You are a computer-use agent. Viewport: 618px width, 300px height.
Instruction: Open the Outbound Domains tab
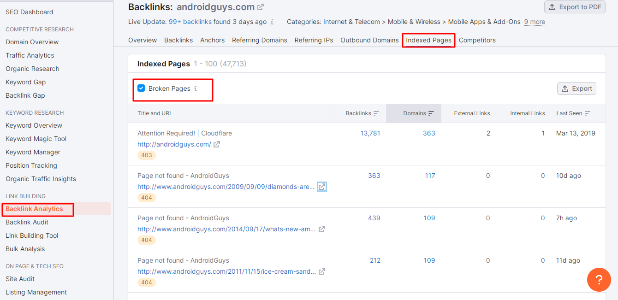pyautogui.click(x=369, y=40)
